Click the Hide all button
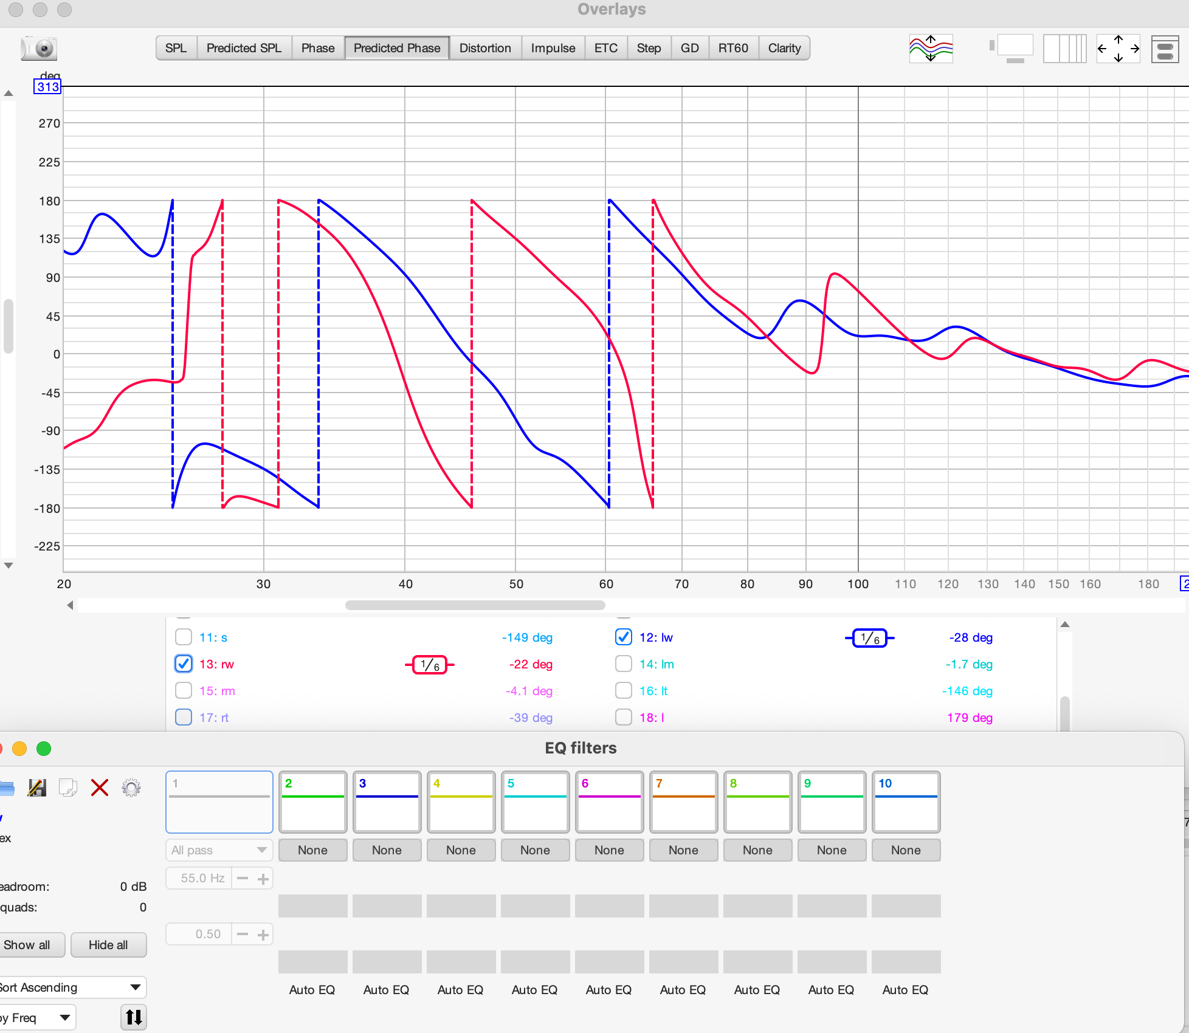Viewport: 1189px width, 1033px height. tap(108, 945)
